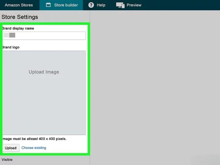Open the Amazon Stores menu item
Image resolution: width=220 pixels, height=165 pixels.
pos(19,5)
